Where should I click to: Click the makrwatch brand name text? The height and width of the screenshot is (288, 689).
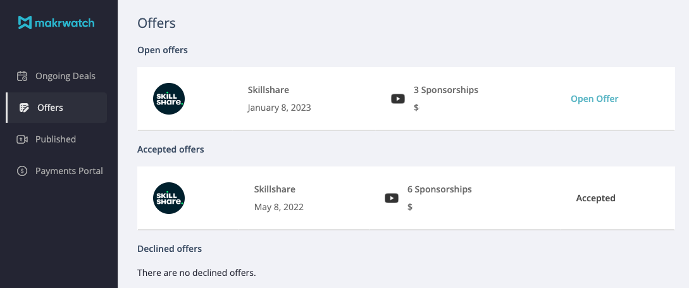coord(65,23)
